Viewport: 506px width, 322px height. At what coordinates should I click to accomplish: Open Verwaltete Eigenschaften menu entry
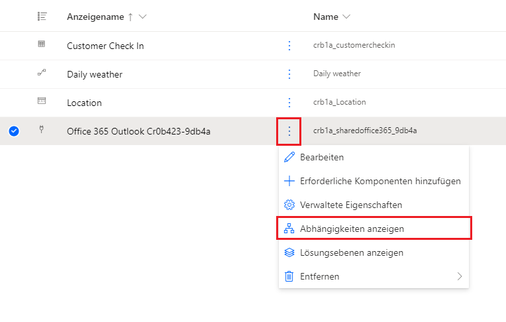(x=374, y=205)
